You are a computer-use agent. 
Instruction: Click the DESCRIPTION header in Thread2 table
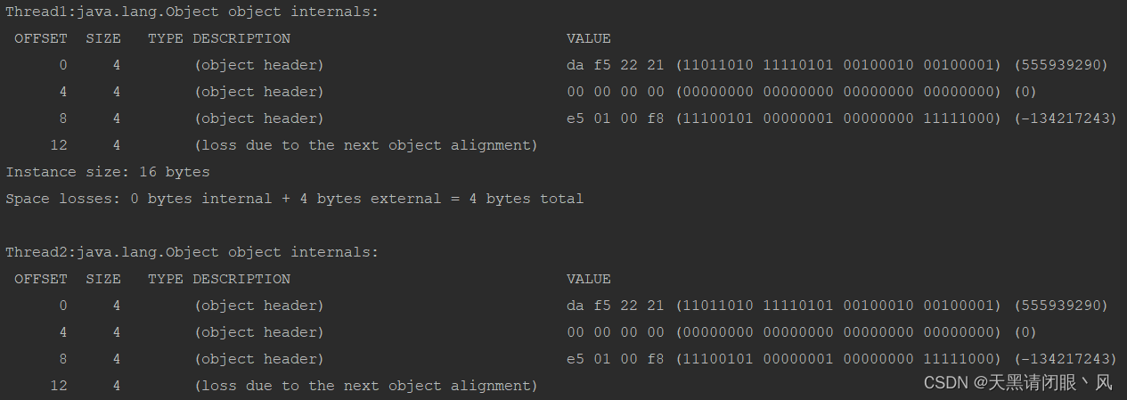pos(241,279)
